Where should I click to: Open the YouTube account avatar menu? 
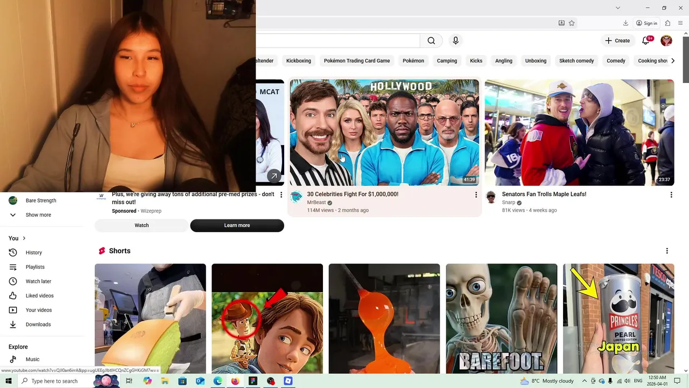click(666, 40)
